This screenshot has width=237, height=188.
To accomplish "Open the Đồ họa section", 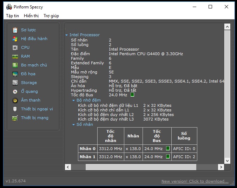I will (28, 74).
